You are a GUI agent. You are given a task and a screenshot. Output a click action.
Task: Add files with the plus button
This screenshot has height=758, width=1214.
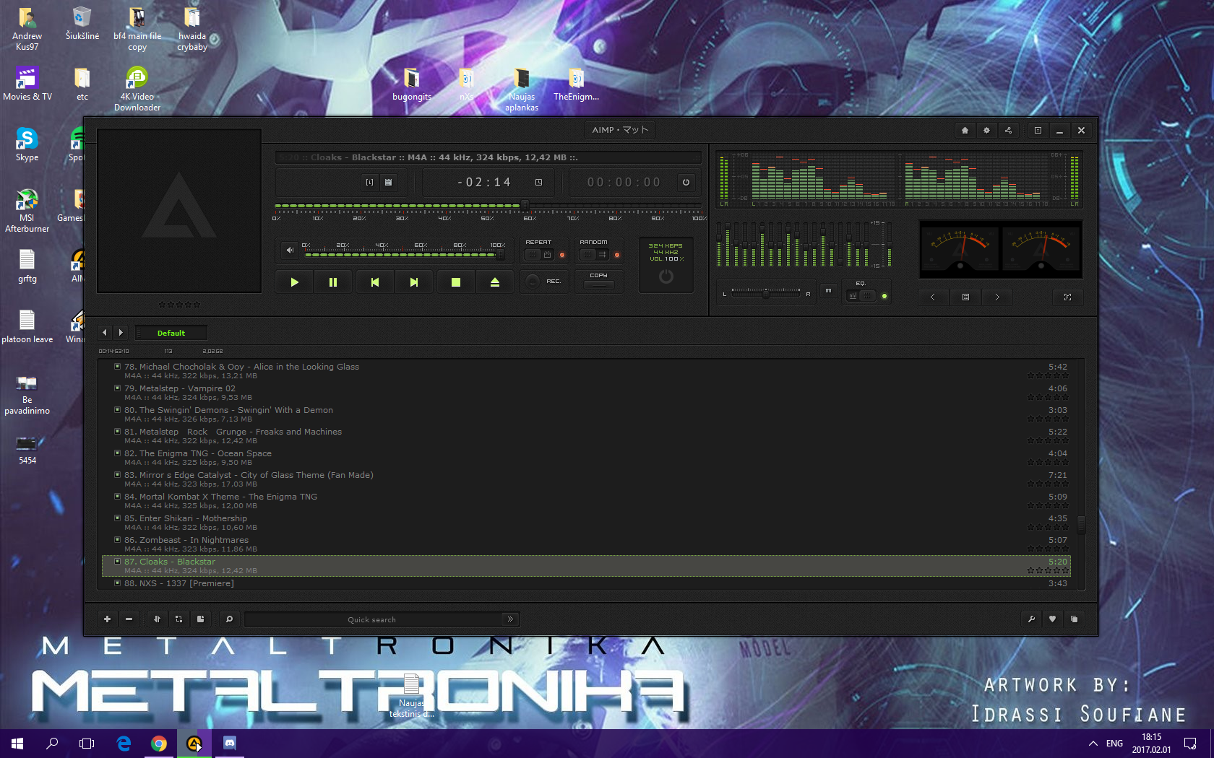(x=107, y=619)
